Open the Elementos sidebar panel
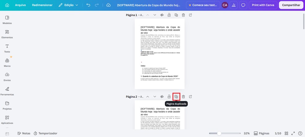Screen dimensions: 305x137 (7, 34)
